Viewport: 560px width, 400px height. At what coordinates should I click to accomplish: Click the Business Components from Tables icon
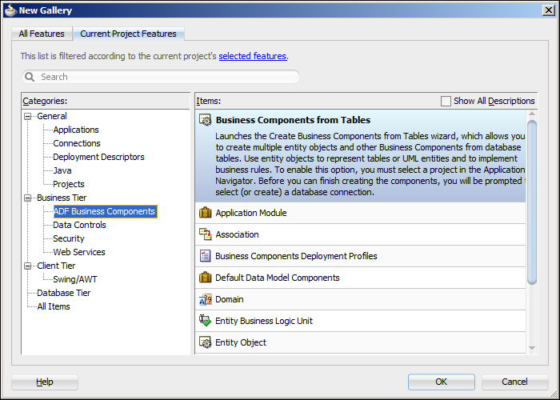click(x=205, y=120)
